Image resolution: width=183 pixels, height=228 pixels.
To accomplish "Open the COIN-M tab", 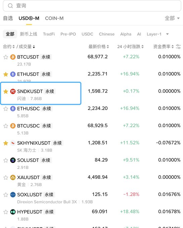I will pos(54,18).
